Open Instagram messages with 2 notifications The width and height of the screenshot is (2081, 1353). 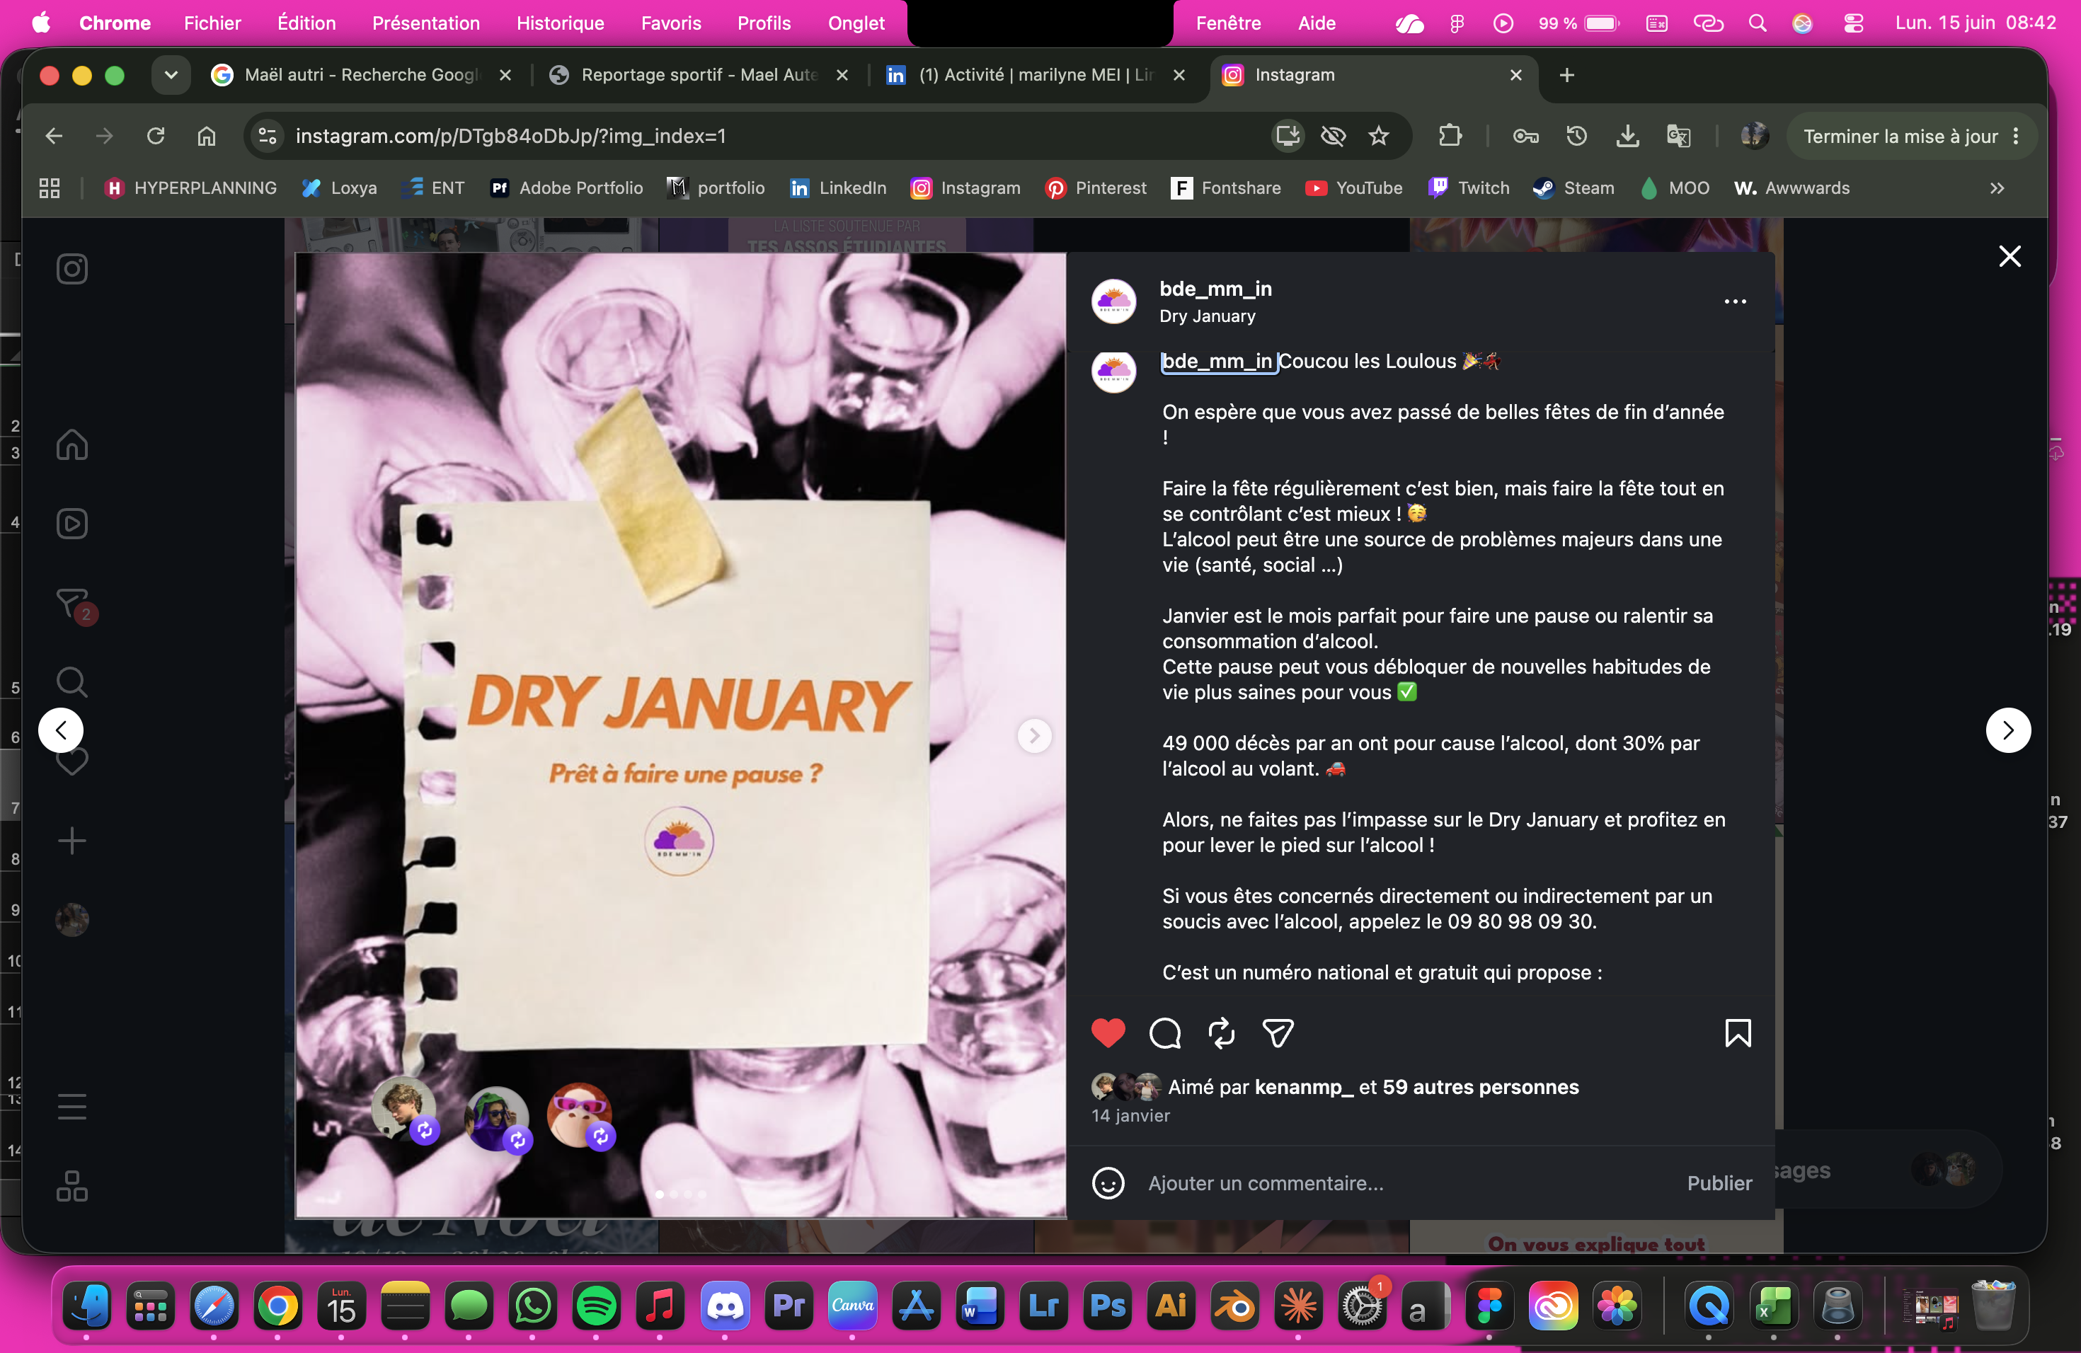coord(74,604)
